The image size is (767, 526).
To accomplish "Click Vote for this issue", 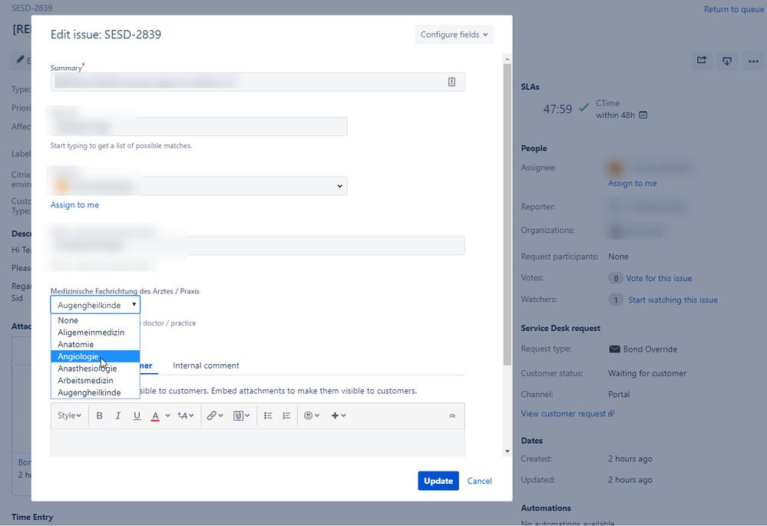I will (x=659, y=278).
